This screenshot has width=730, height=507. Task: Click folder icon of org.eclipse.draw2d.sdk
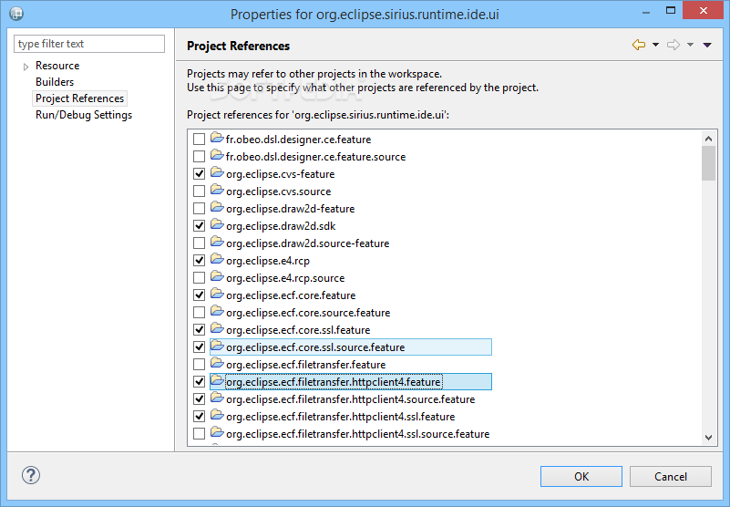217,224
